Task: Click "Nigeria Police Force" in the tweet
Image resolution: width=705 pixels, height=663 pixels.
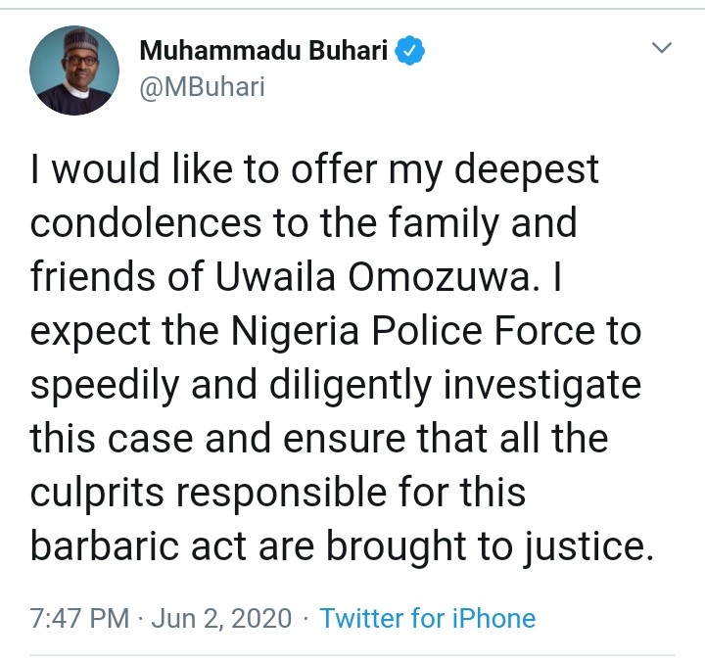Action: pos(407,332)
